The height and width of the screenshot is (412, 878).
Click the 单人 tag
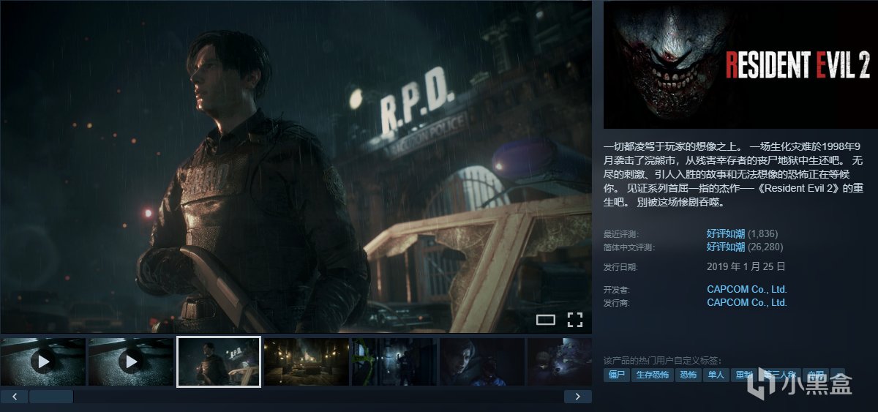point(716,375)
